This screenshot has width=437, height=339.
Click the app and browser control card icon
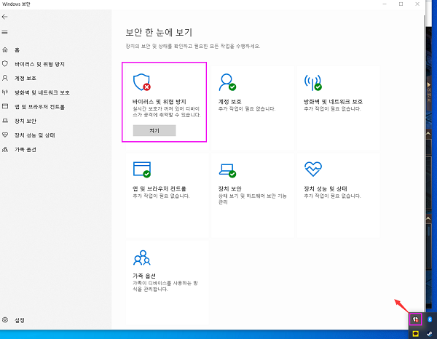click(x=142, y=169)
